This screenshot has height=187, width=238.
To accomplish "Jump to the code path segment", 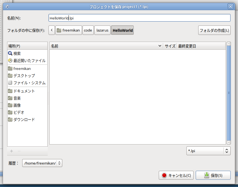I will point(88,30).
